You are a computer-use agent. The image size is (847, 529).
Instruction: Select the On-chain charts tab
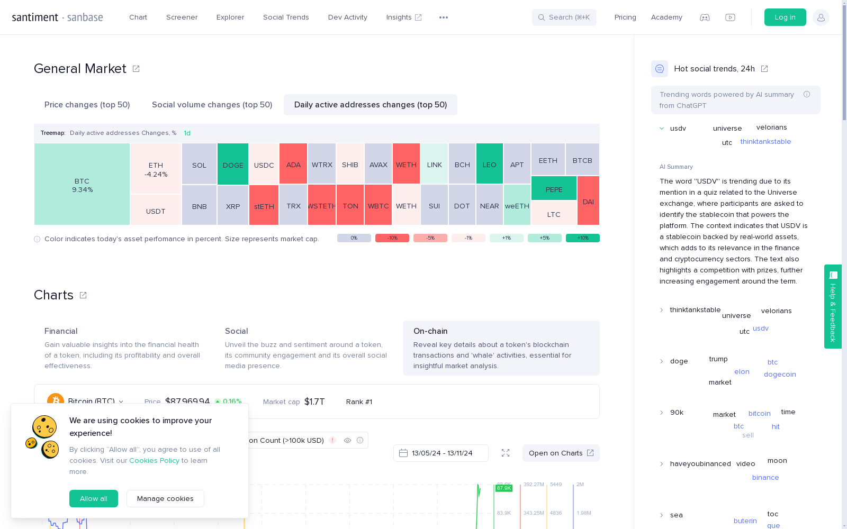coord(501,348)
